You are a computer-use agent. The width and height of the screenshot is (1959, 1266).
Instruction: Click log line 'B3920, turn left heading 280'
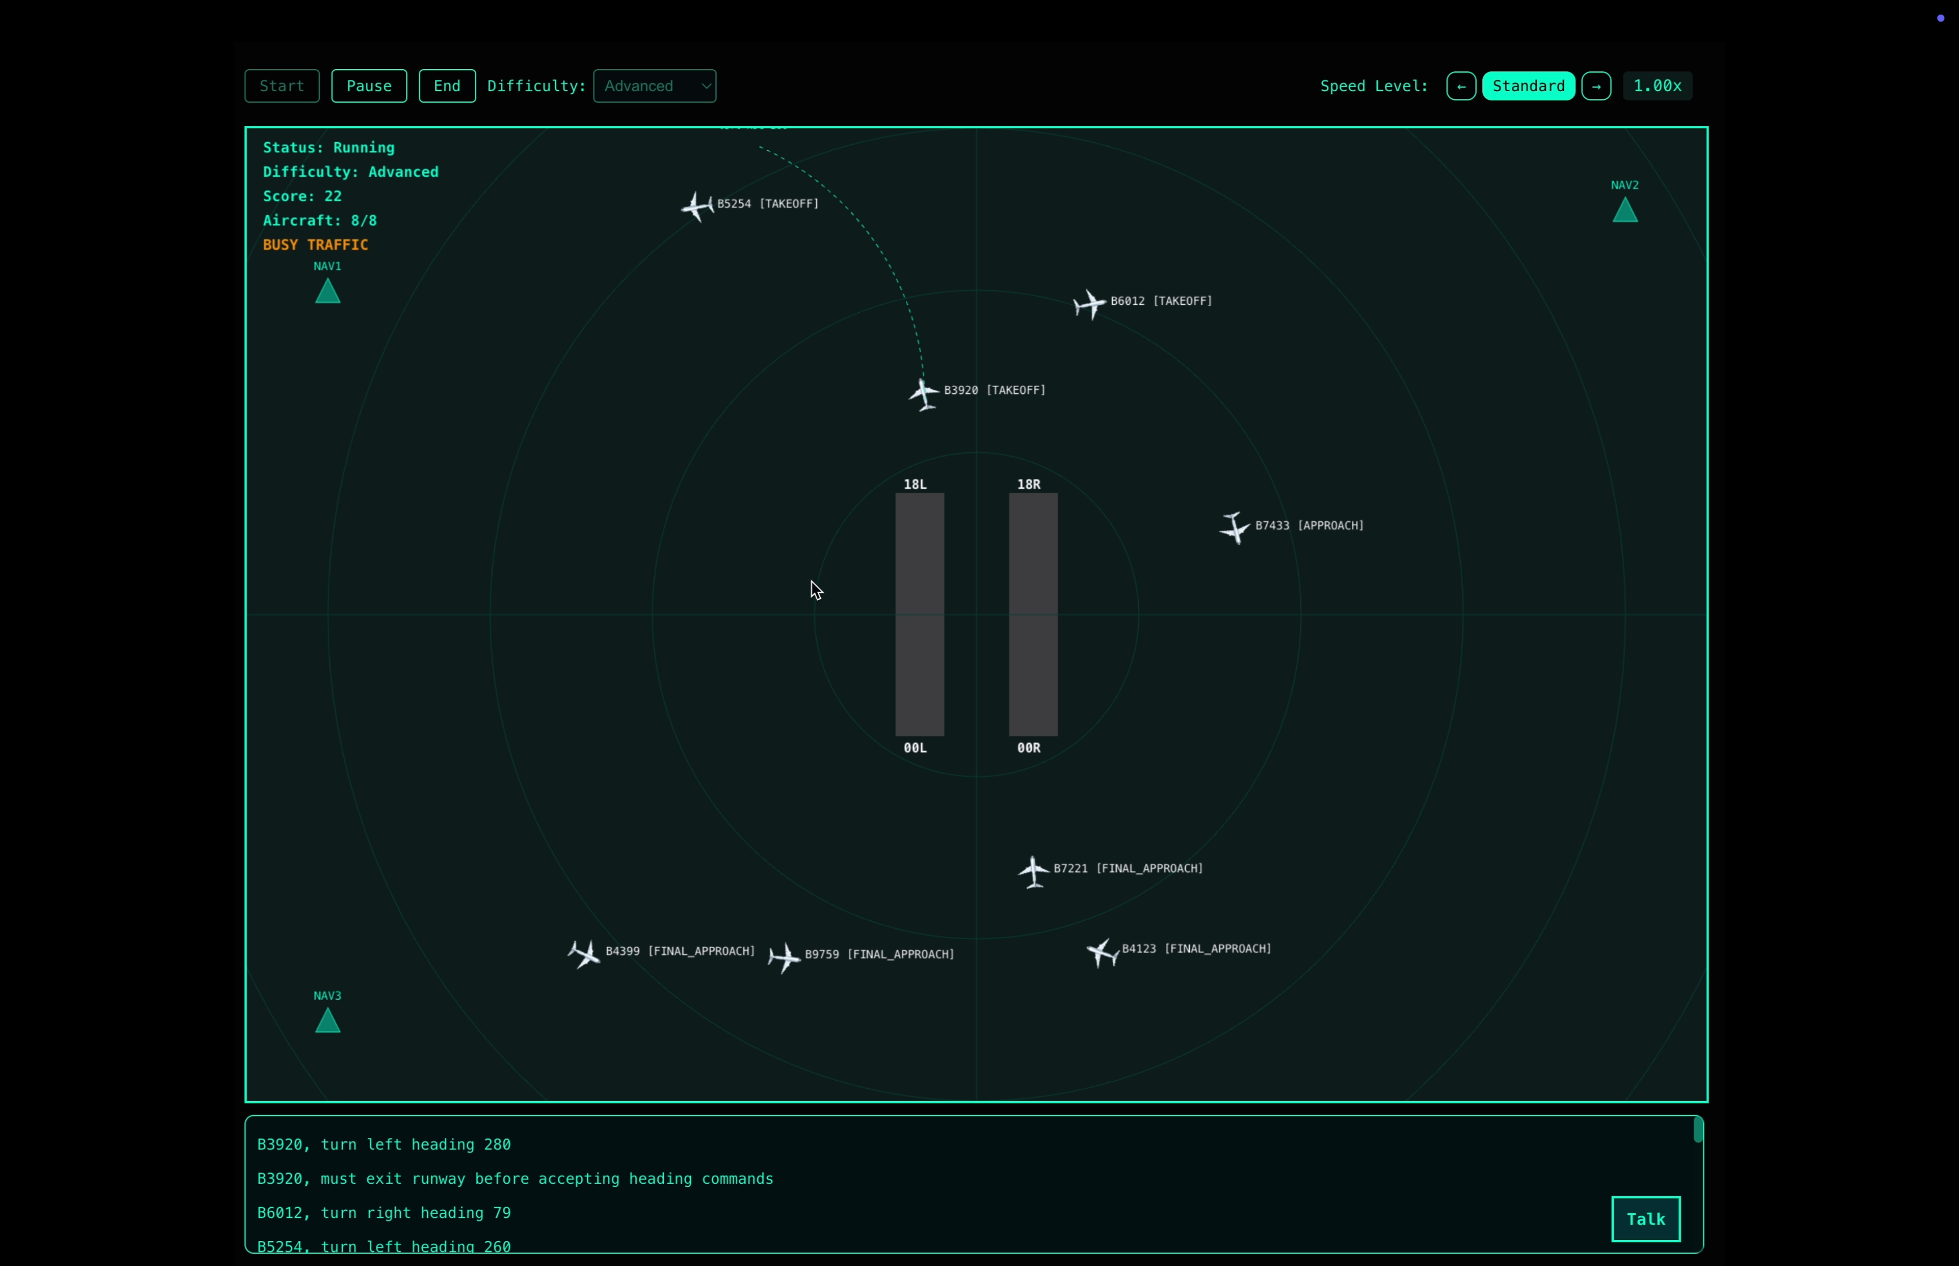[384, 1144]
